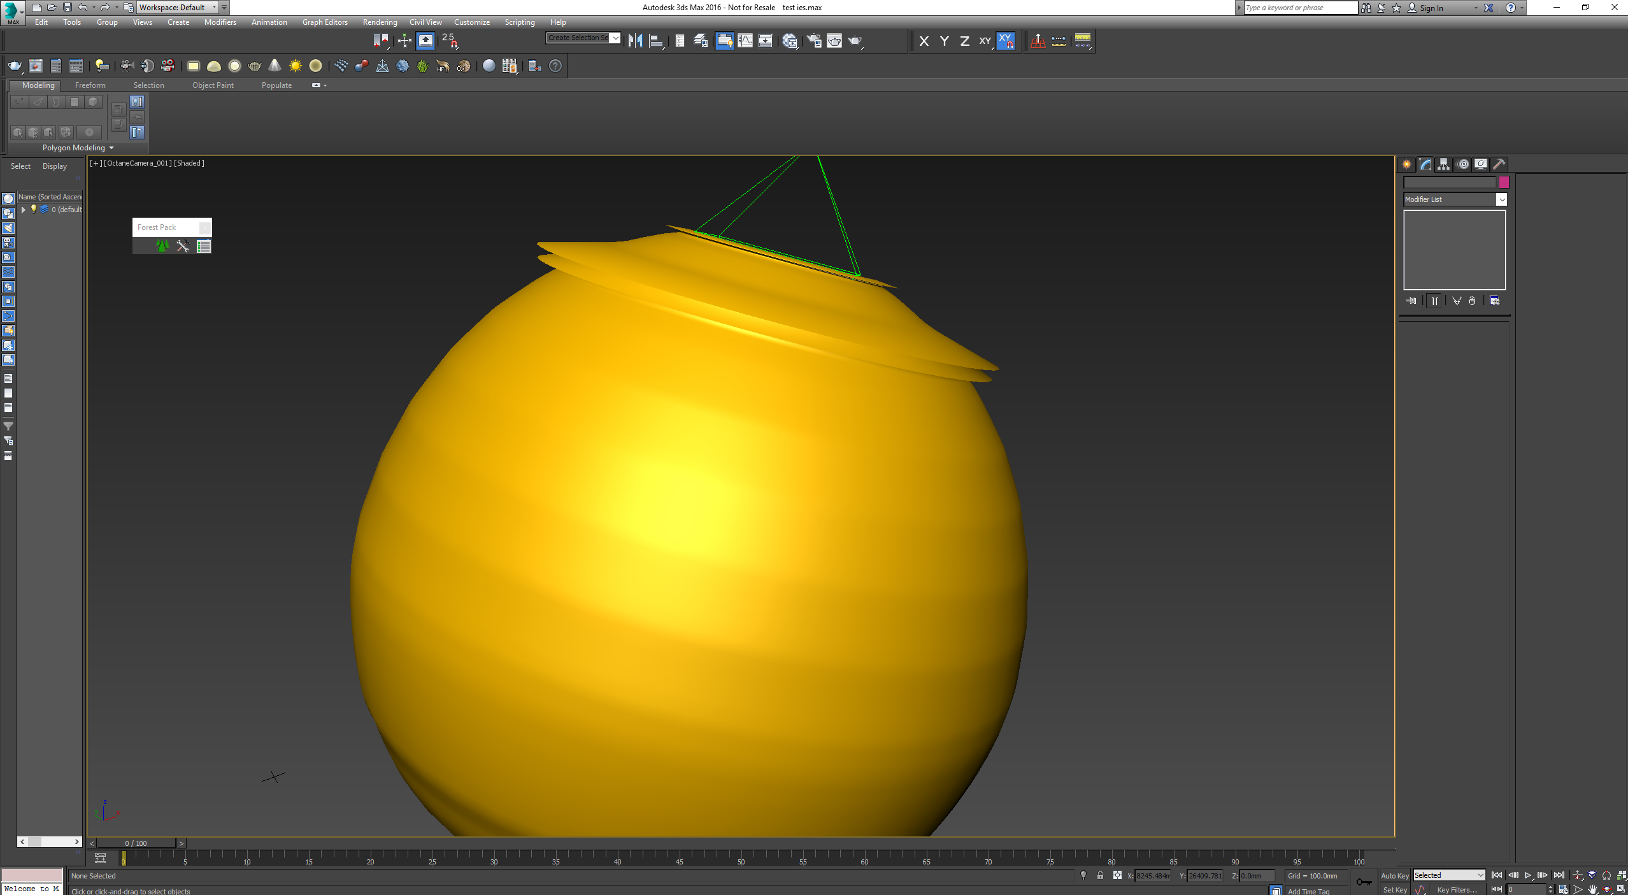Open the Hierarchy panel tab icon

(x=1444, y=164)
